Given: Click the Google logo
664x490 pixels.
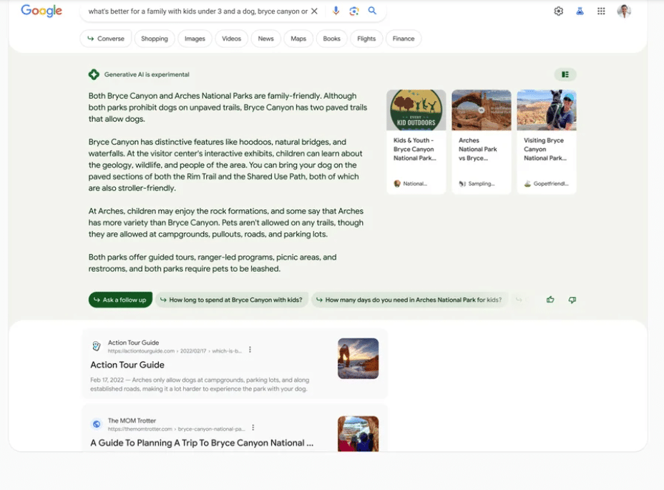Looking at the screenshot, I should pyautogui.click(x=41, y=11).
